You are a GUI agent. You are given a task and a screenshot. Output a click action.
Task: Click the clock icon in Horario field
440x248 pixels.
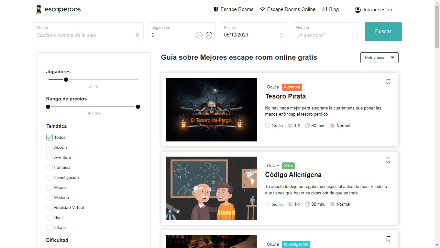click(354, 35)
